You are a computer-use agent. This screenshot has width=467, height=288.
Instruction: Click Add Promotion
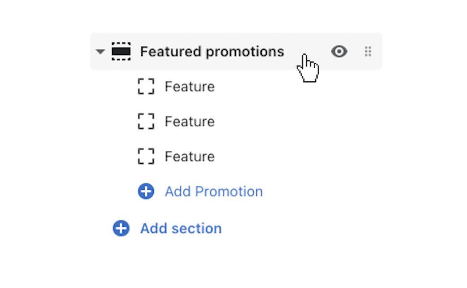coord(213,191)
